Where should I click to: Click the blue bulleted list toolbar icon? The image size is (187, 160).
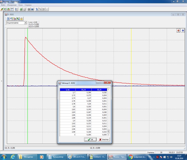(16, 9)
